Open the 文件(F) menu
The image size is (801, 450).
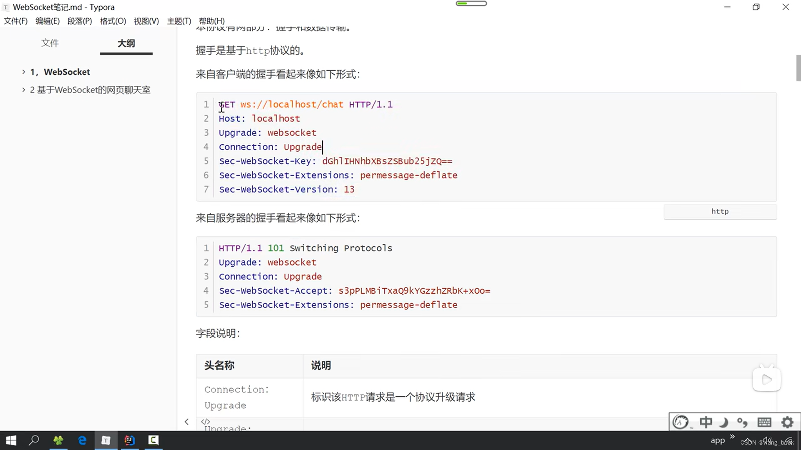(15, 21)
